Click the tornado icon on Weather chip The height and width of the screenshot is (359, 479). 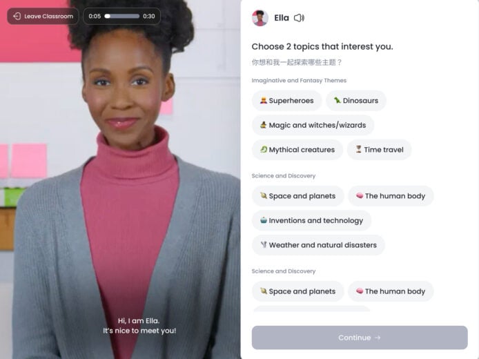(x=264, y=244)
